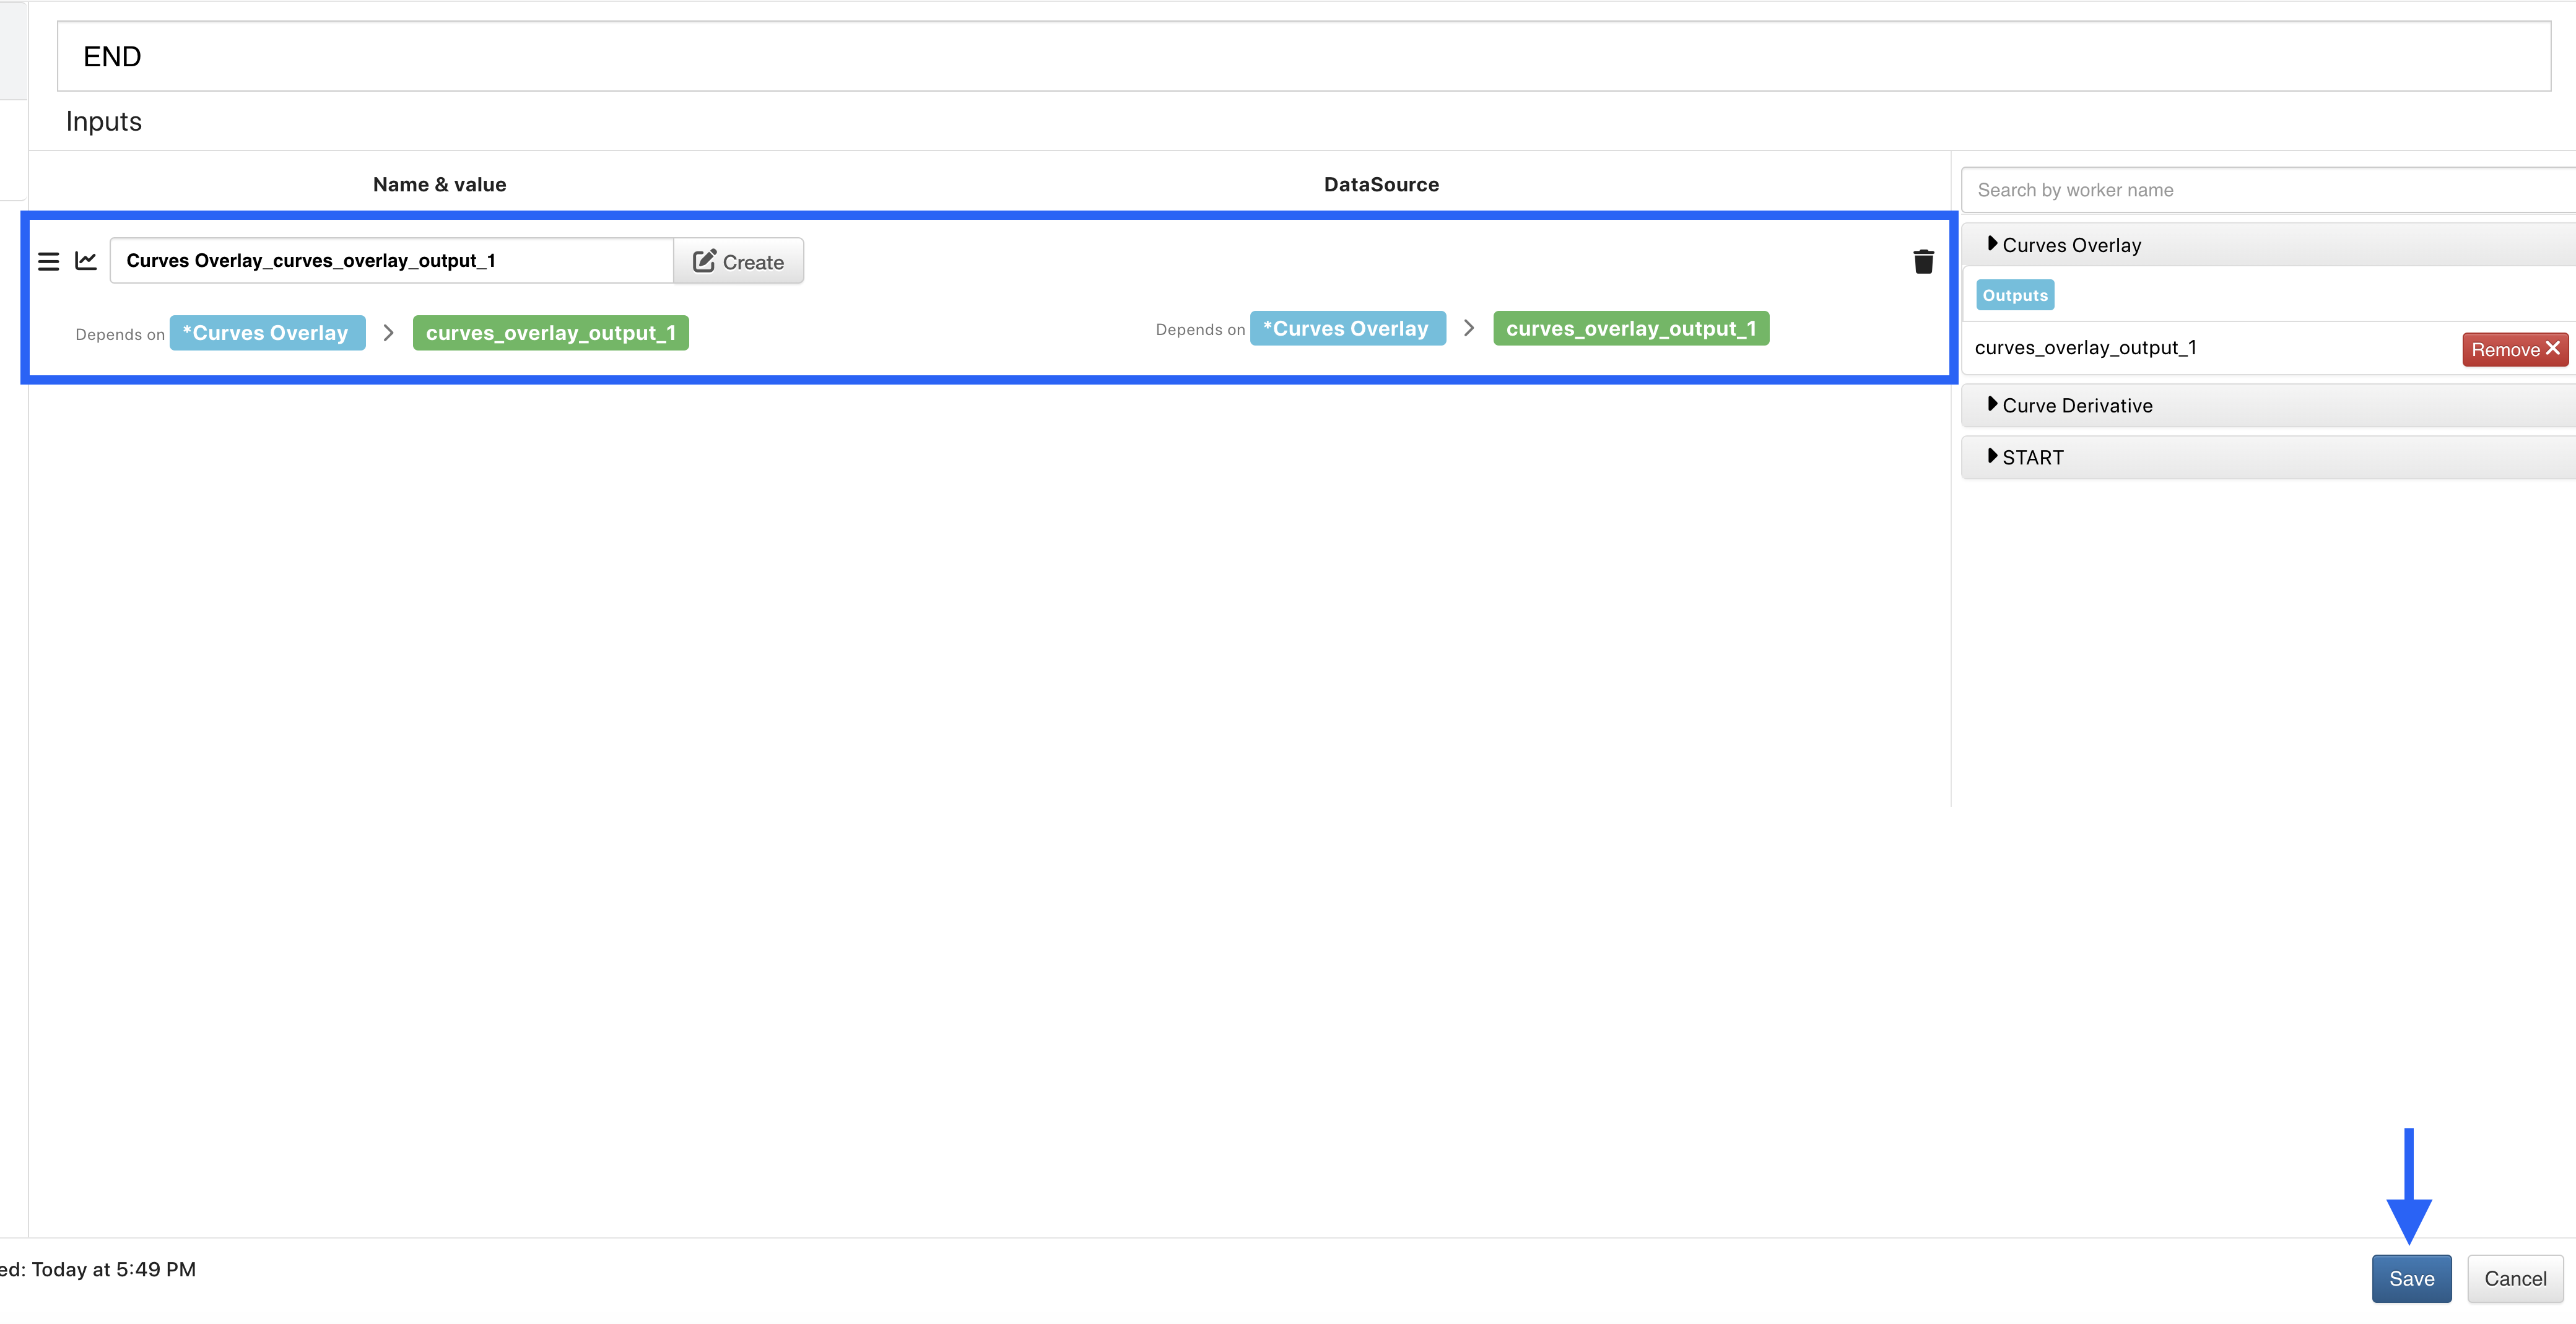Screen dimensions: 2576x1324
Task: Click the Create button
Action: point(738,261)
